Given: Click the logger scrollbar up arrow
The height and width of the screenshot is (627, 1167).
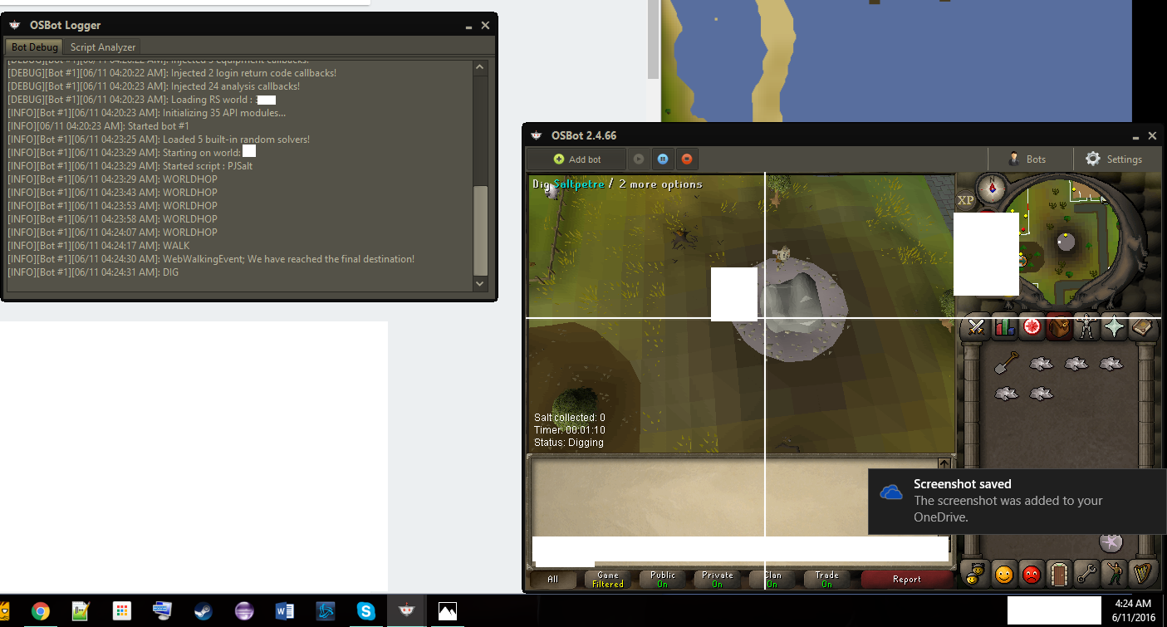Looking at the screenshot, I should tap(481, 69).
